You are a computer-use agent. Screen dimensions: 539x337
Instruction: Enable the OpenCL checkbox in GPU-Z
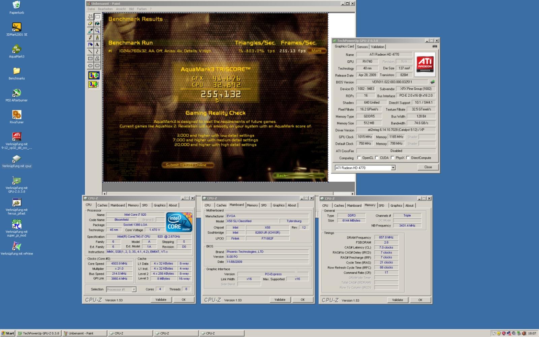click(359, 158)
